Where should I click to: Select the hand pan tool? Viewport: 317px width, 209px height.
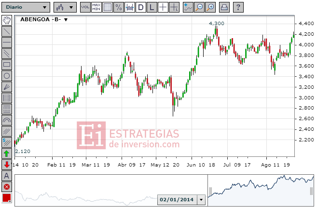(x=7, y=20)
